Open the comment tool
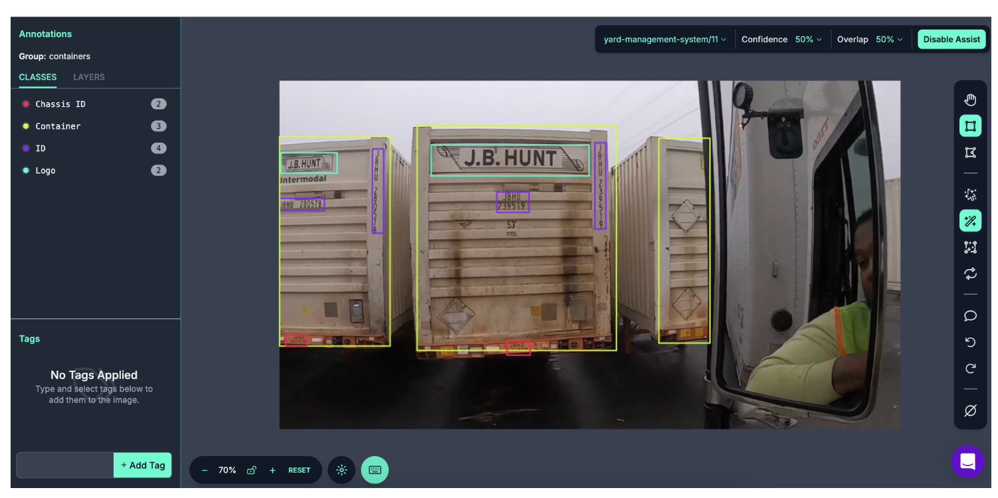 click(970, 315)
